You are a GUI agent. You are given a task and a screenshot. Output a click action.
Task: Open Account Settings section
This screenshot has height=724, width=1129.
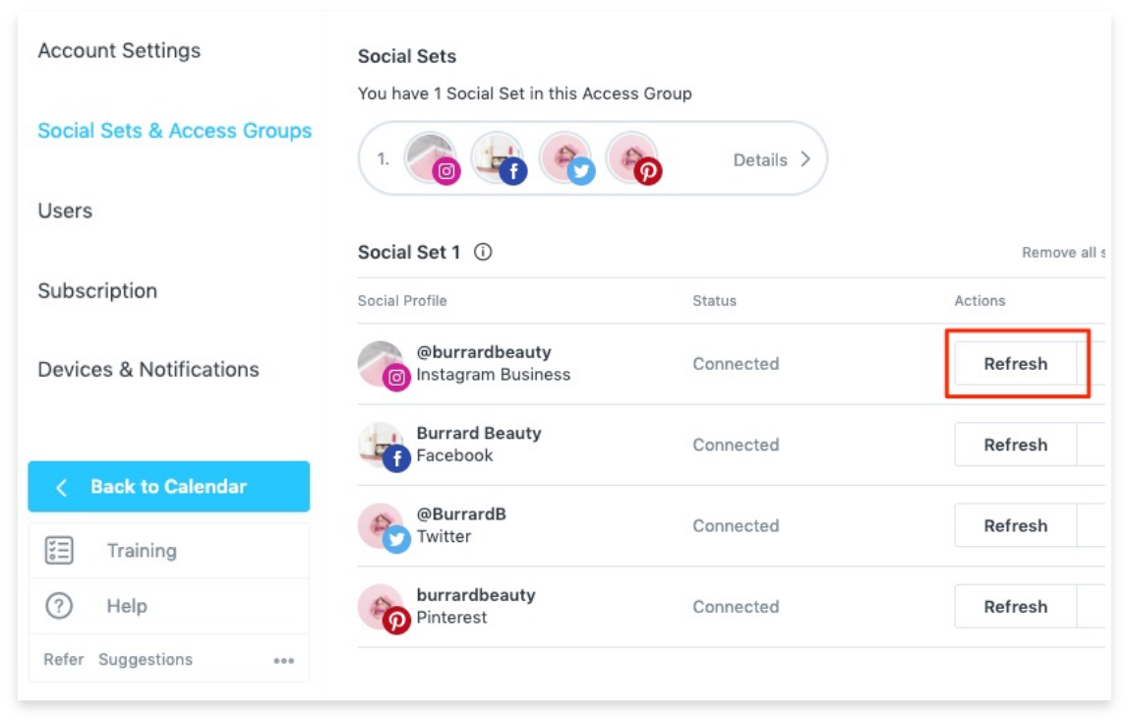click(x=120, y=50)
